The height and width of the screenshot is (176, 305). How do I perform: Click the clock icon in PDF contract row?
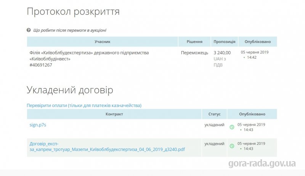232,146
